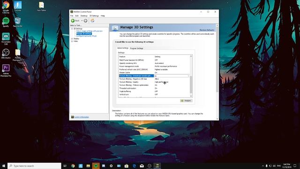Open the Edit menu
This screenshot has height=169, width=300.
[x=77, y=15]
